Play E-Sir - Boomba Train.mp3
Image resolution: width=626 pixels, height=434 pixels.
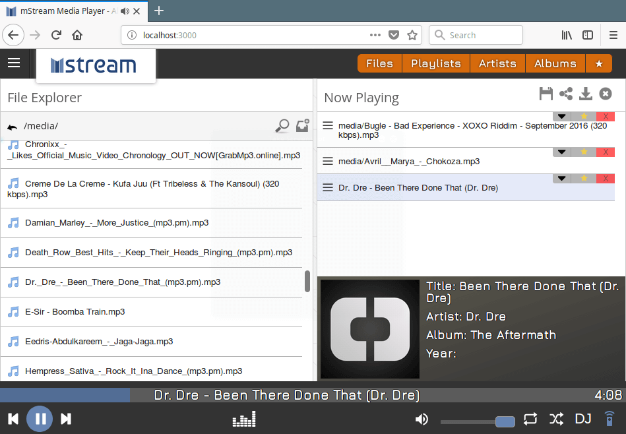point(75,312)
